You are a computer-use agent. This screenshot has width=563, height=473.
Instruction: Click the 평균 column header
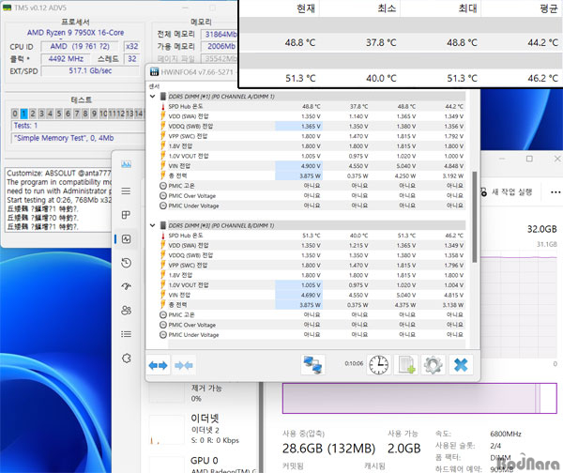[549, 8]
